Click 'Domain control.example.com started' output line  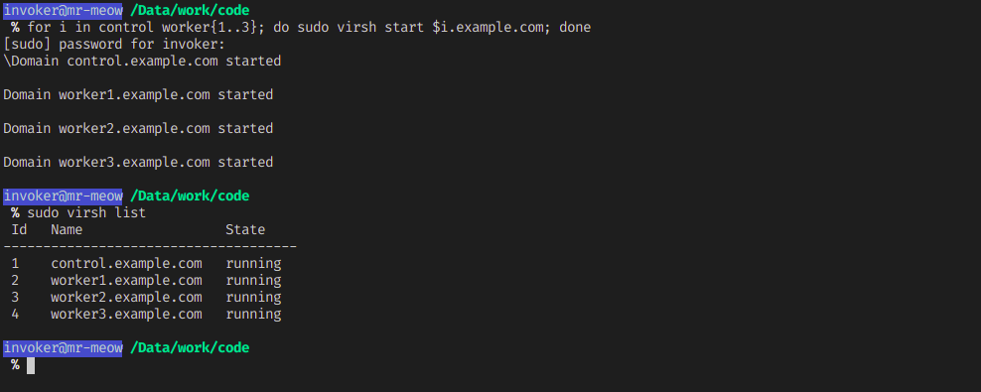142,62
